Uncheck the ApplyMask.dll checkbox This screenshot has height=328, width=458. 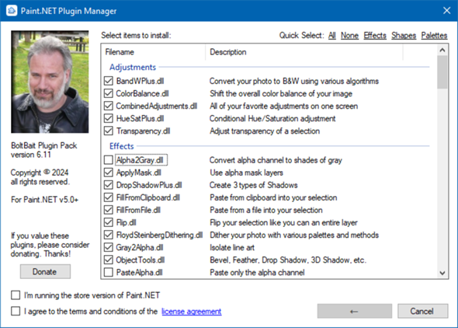[x=109, y=173]
